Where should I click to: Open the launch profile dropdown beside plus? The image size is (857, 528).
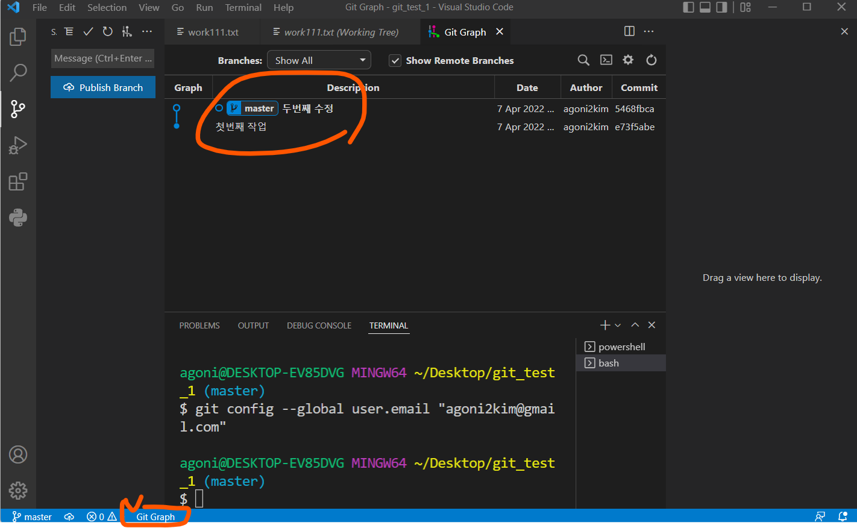pos(618,325)
